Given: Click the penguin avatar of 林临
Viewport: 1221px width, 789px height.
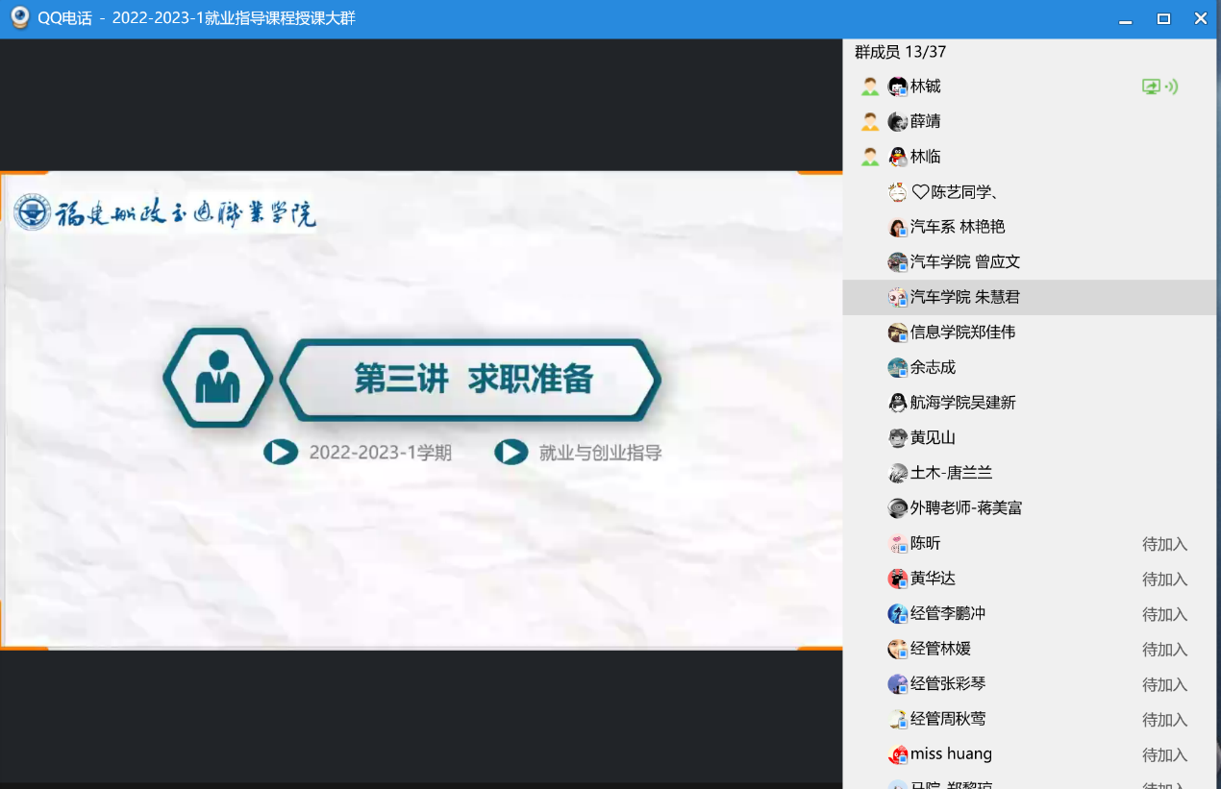Looking at the screenshot, I should coord(898,157).
